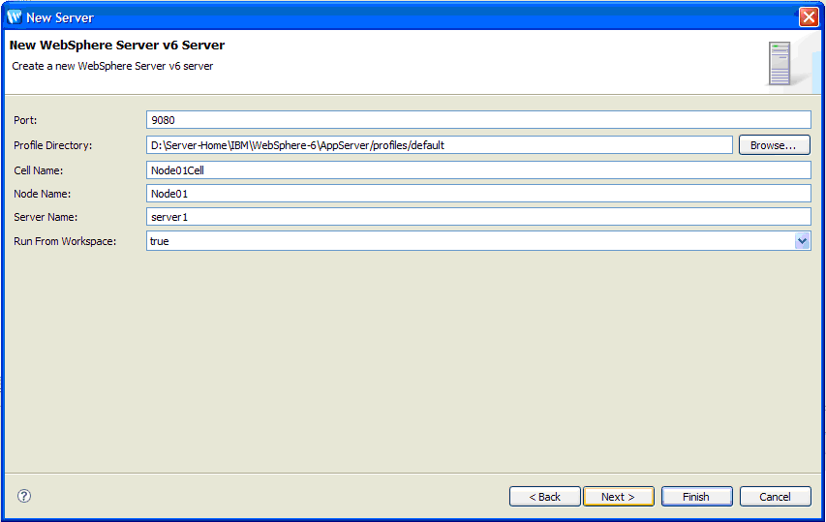Click the server tower image in header
Screen dimensions: 826x522
point(780,63)
